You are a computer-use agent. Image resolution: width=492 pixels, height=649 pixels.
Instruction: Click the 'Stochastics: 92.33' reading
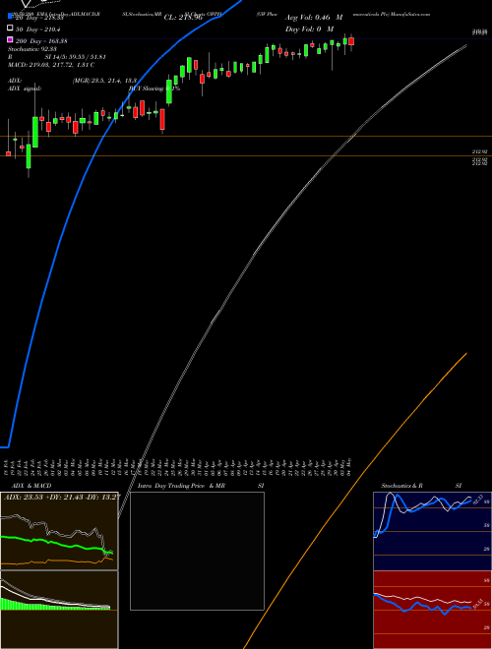click(32, 49)
